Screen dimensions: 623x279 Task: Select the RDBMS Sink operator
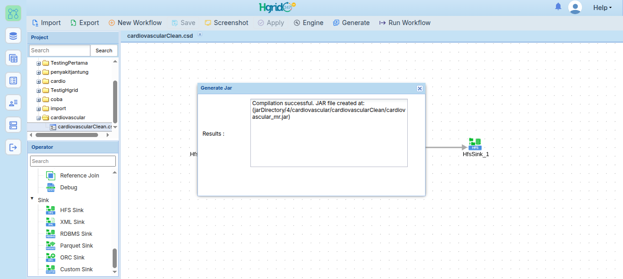(x=69, y=234)
